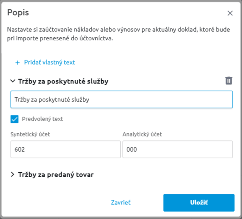This screenshot has height=219, width=242.
Task: Open the Pridať vlastný text link
Action: click(50, 62)
